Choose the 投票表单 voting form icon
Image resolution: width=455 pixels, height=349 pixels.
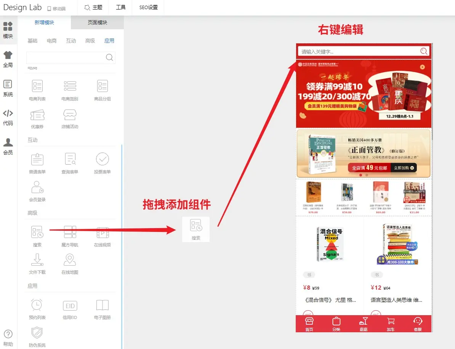tap(102, 159)
